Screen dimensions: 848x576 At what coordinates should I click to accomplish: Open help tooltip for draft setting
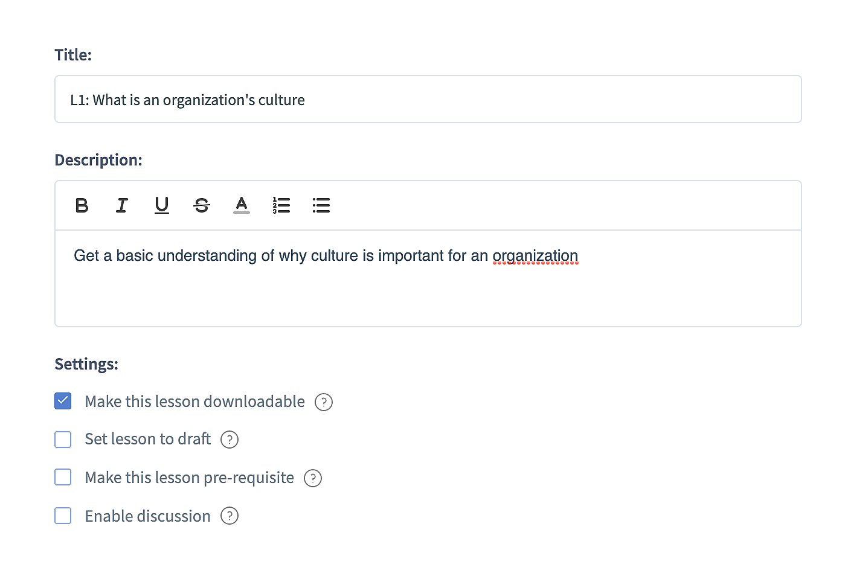pyautogui.click(x=230, y=440)
